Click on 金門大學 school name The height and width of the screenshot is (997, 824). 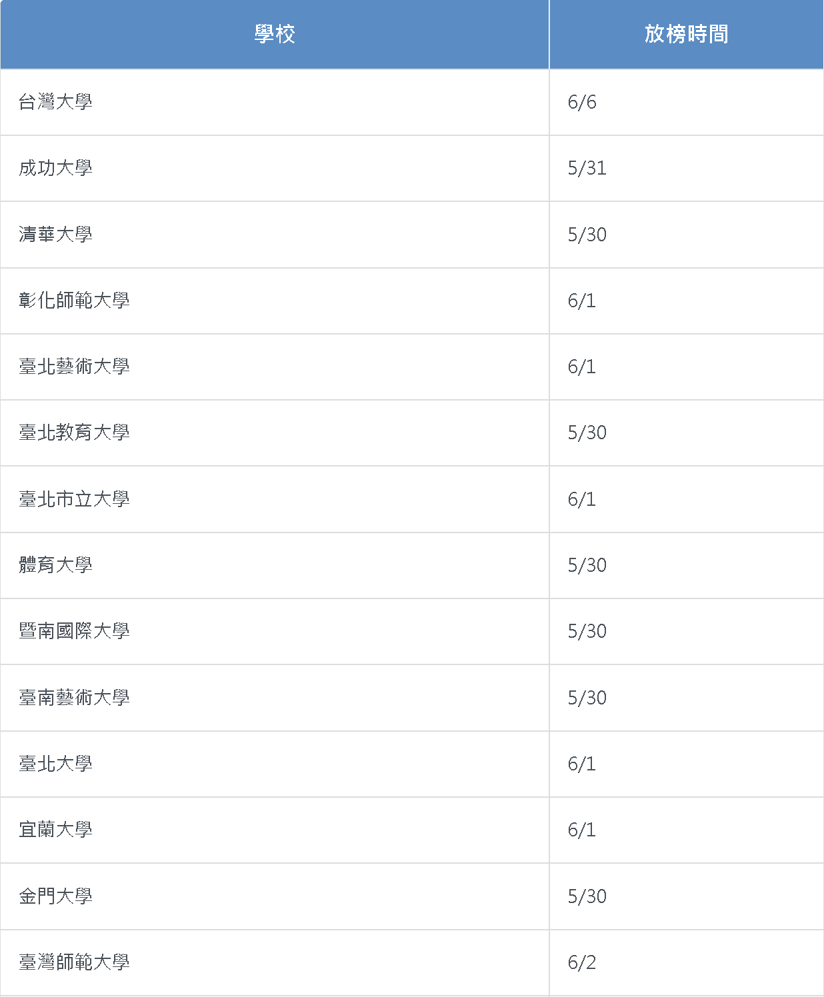56,896
